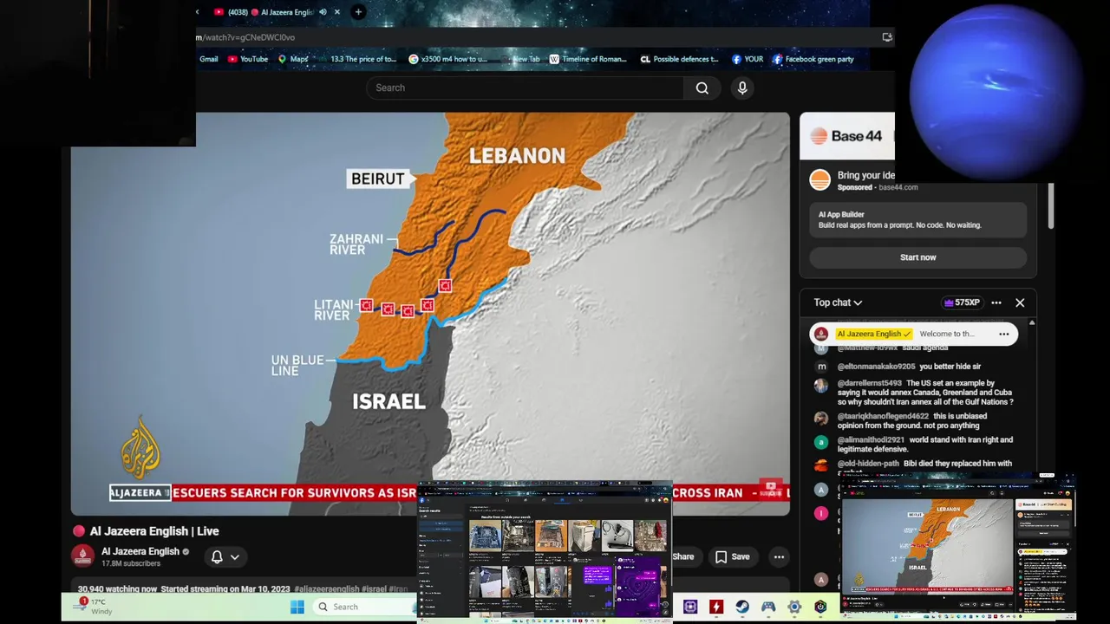The image size is (1110, 624).
Task: Save the video to a playlist
Action: click(732, 557)
